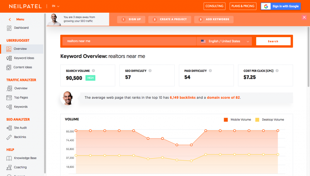The width and height of the screenshot is (310, 176).
Task: Click the Coaching icon
Action: 9,167
